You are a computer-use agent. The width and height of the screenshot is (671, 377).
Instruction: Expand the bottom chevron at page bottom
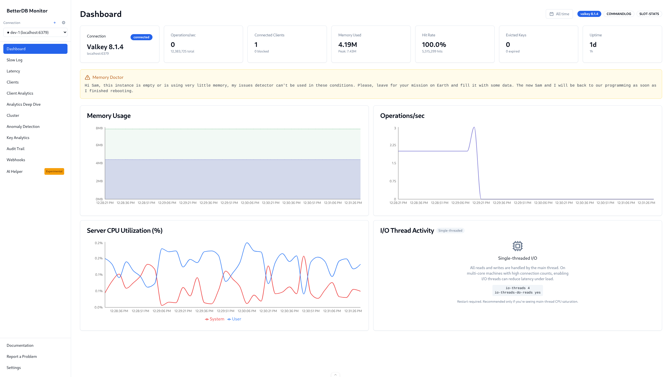335,375
